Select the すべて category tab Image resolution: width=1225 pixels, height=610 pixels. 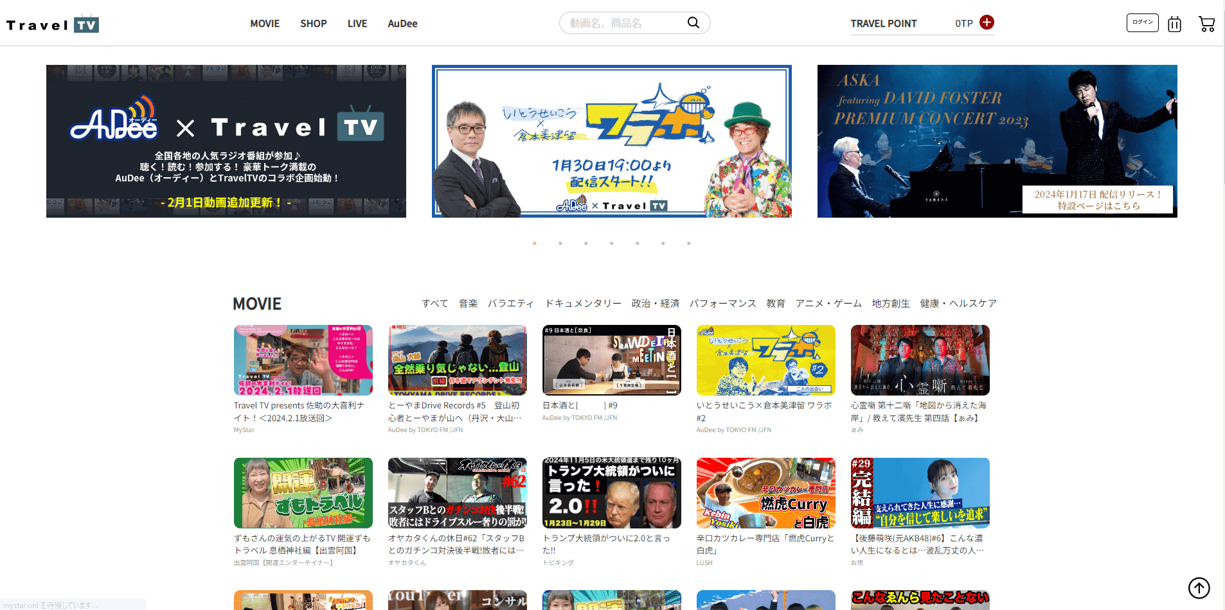pyautogui.click(x=435, y=303)
